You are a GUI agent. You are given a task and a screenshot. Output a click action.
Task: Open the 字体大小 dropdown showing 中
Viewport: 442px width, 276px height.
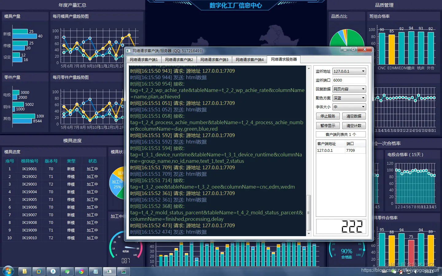coord(349,107)
